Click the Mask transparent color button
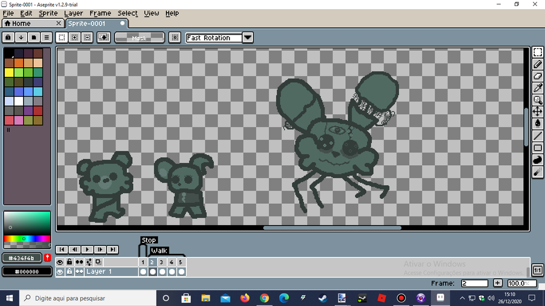 click(x=139, y=37)
